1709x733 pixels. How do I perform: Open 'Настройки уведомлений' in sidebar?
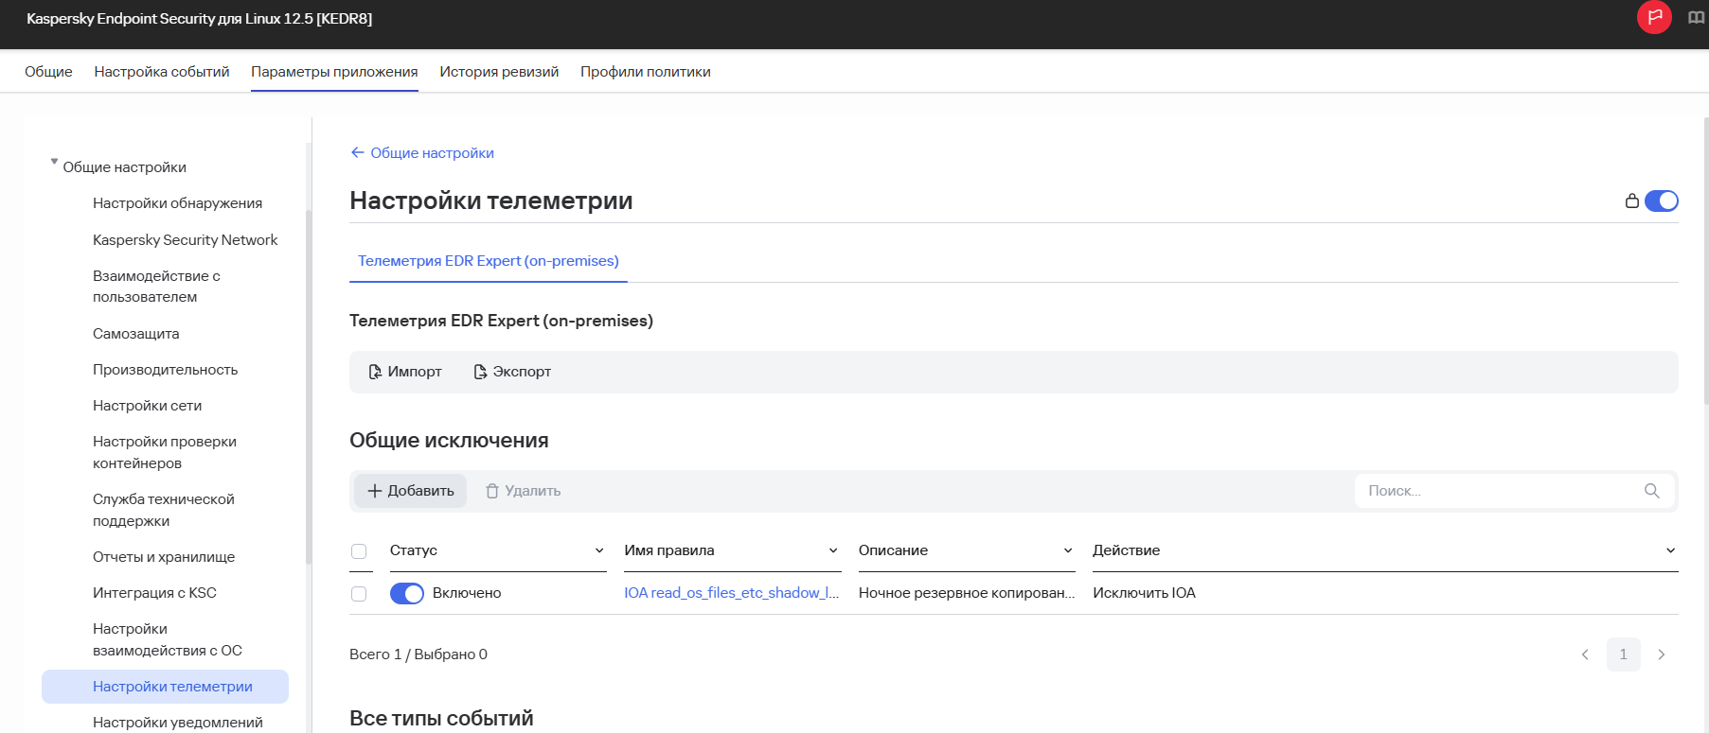pos(178,723)
